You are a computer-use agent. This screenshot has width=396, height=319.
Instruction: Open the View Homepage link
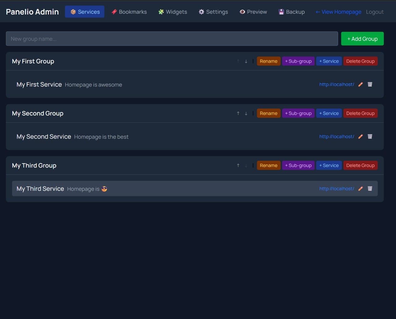pyautogui.click(x=338, y=12)
